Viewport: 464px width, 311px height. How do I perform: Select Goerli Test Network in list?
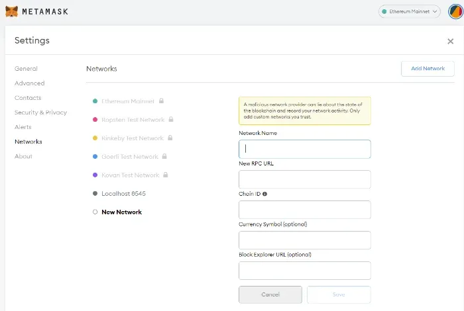130,157
